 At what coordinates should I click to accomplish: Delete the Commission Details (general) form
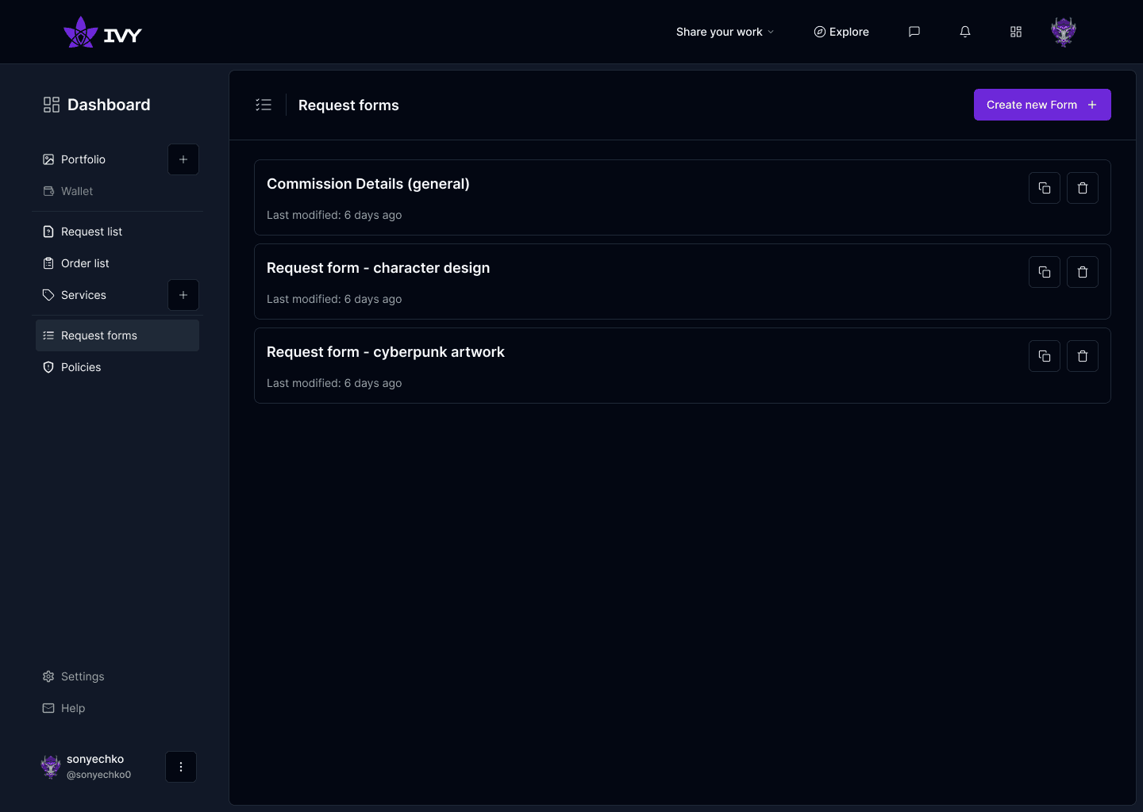1083,188
